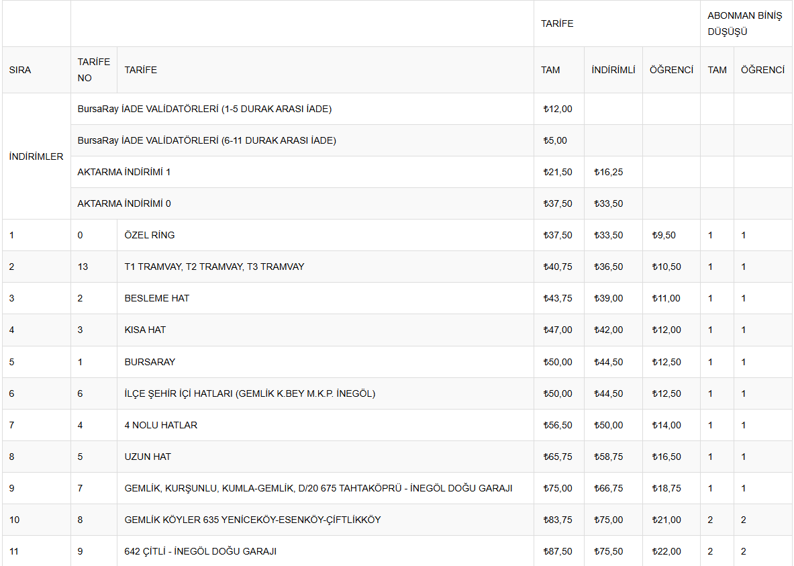794x566 pixels.
Task: Select the İNDİRİMLER row label
Action: point(36,156)
